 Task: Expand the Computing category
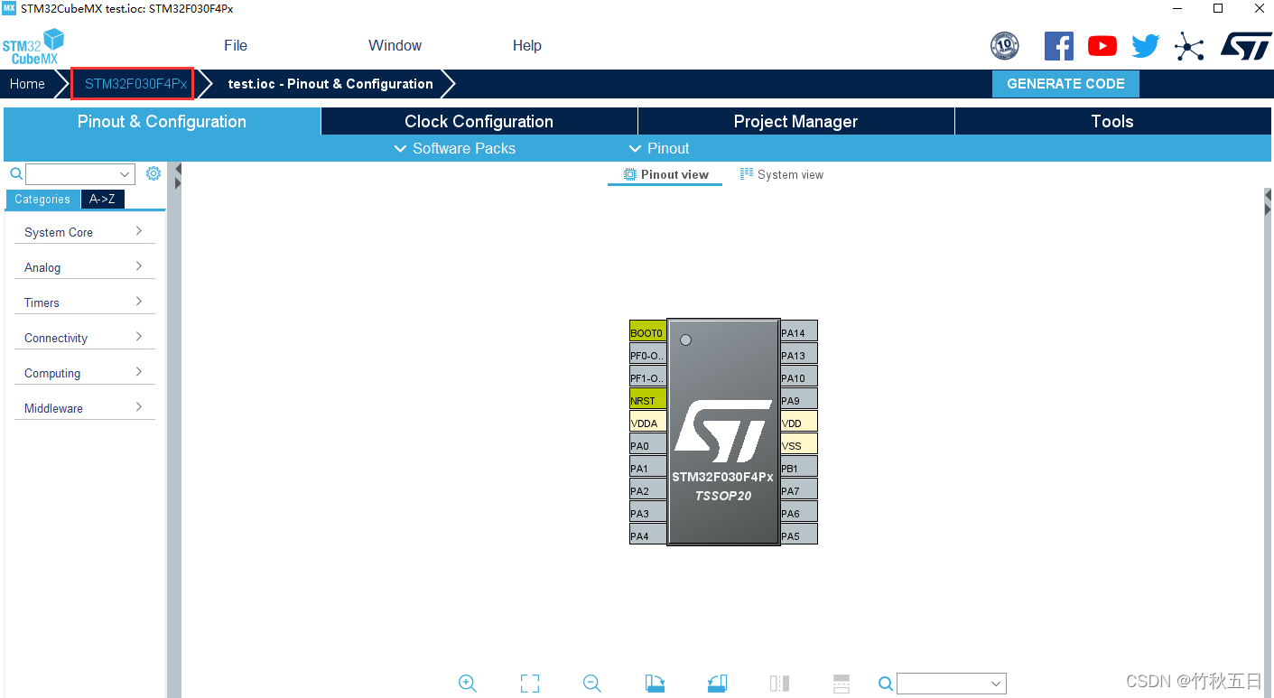pos(84,373)
